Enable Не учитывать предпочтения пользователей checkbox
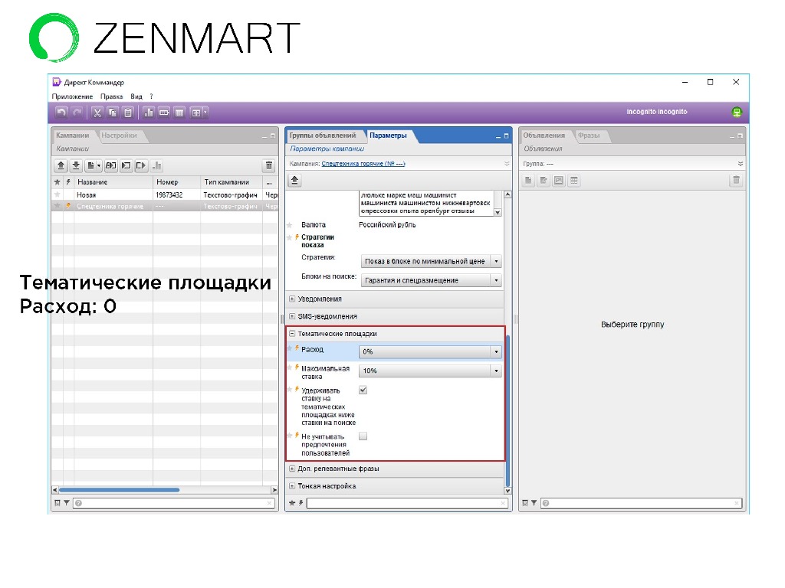This screenshot has width=785, height=588. [x=363, y=436]
